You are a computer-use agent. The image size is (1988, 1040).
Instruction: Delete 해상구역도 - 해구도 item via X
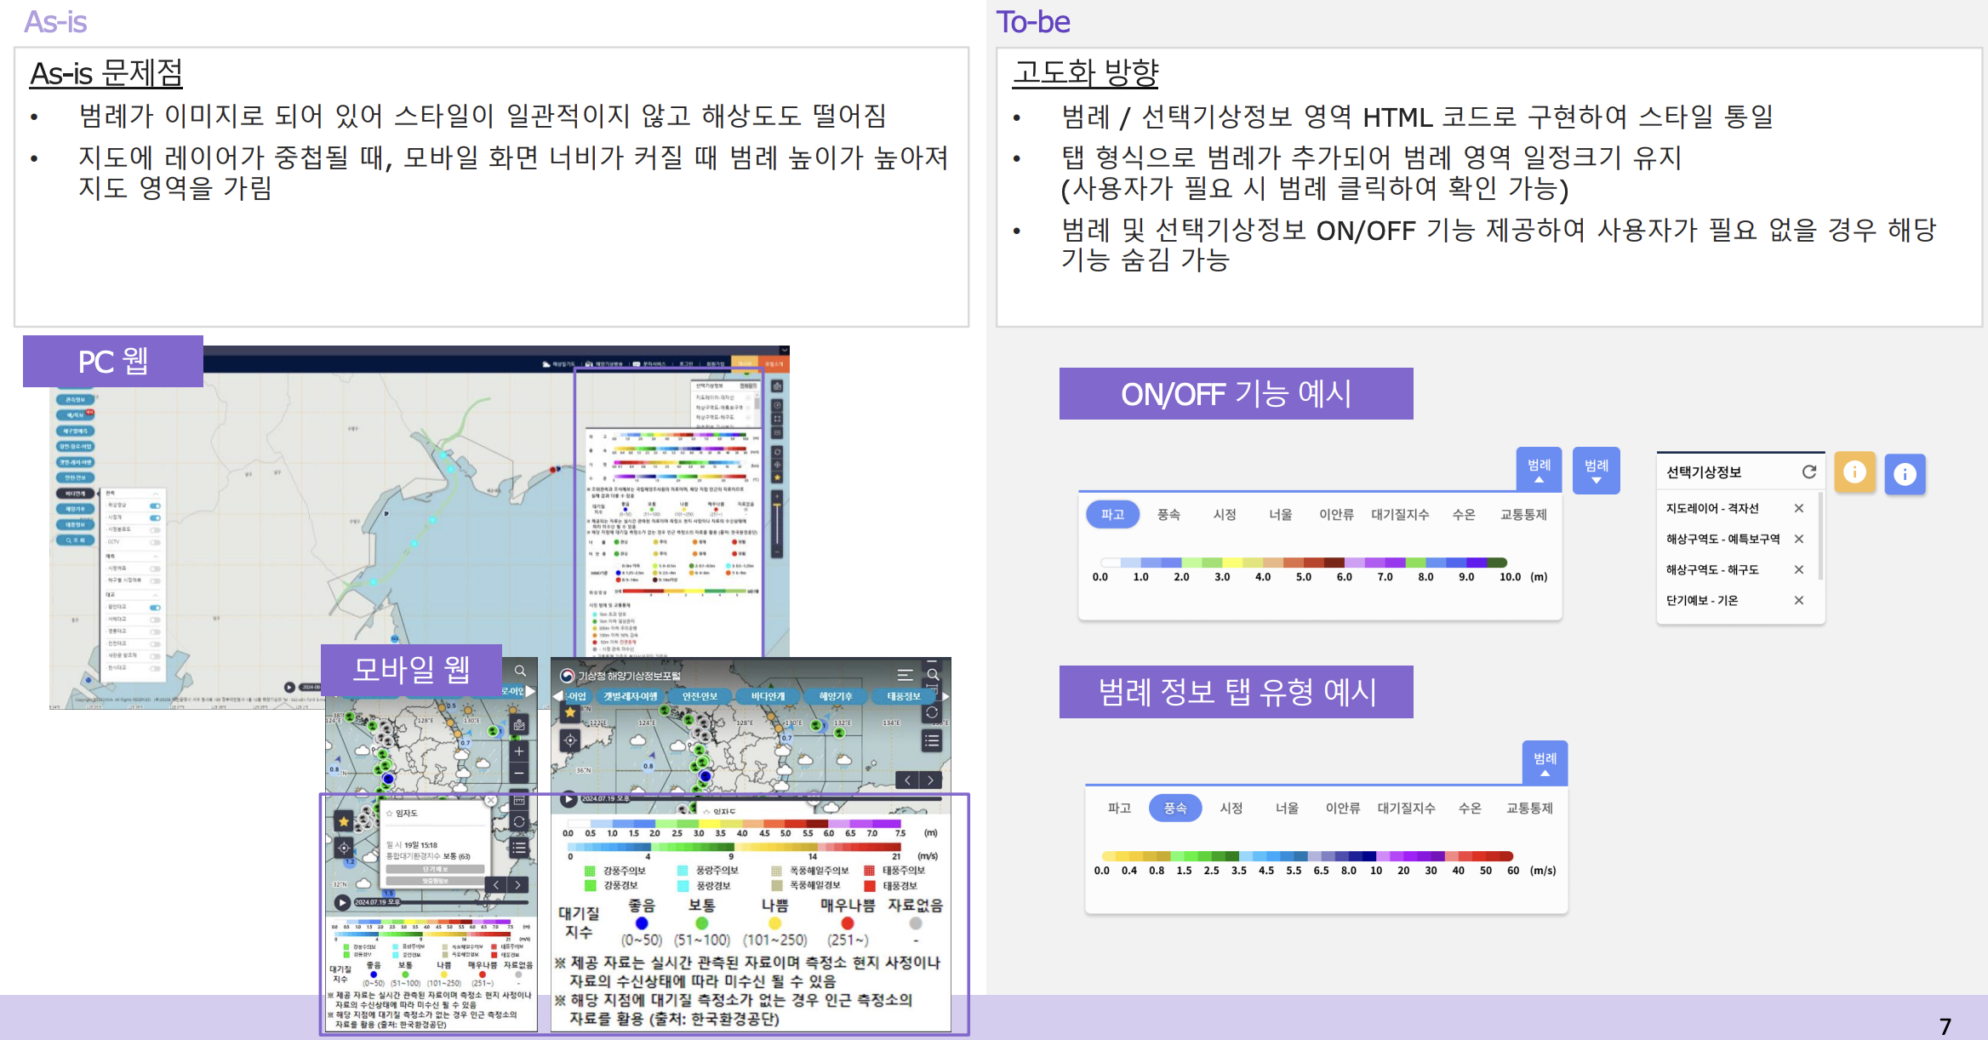click(1798, 569)
